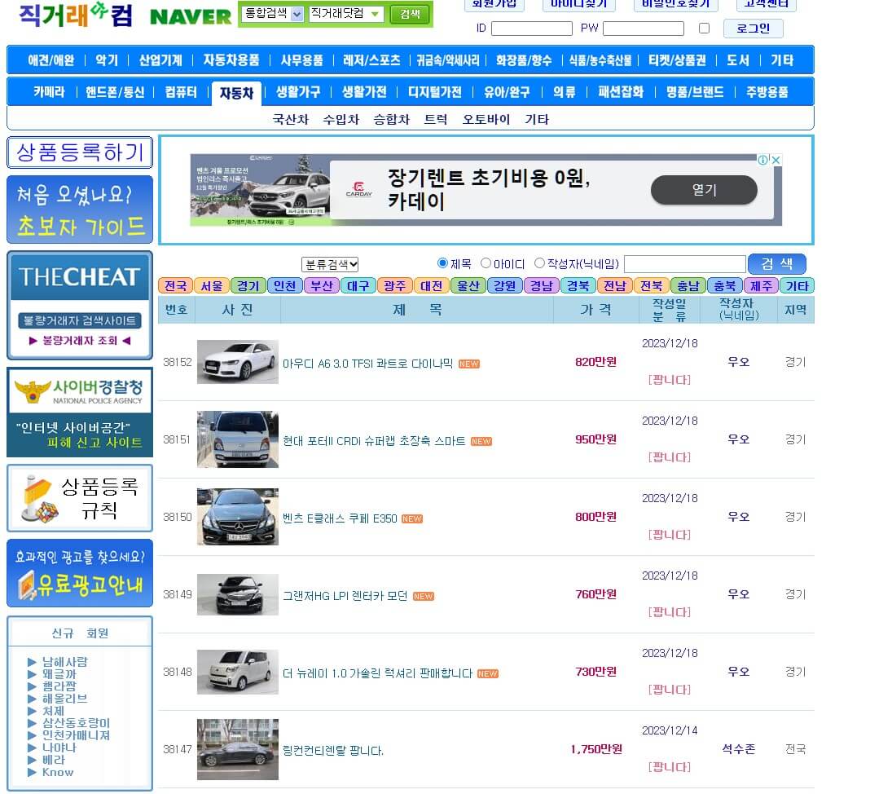Click the blue 검 색 listing search button
This screenshot has width=870, height=794.
[777, 264]
